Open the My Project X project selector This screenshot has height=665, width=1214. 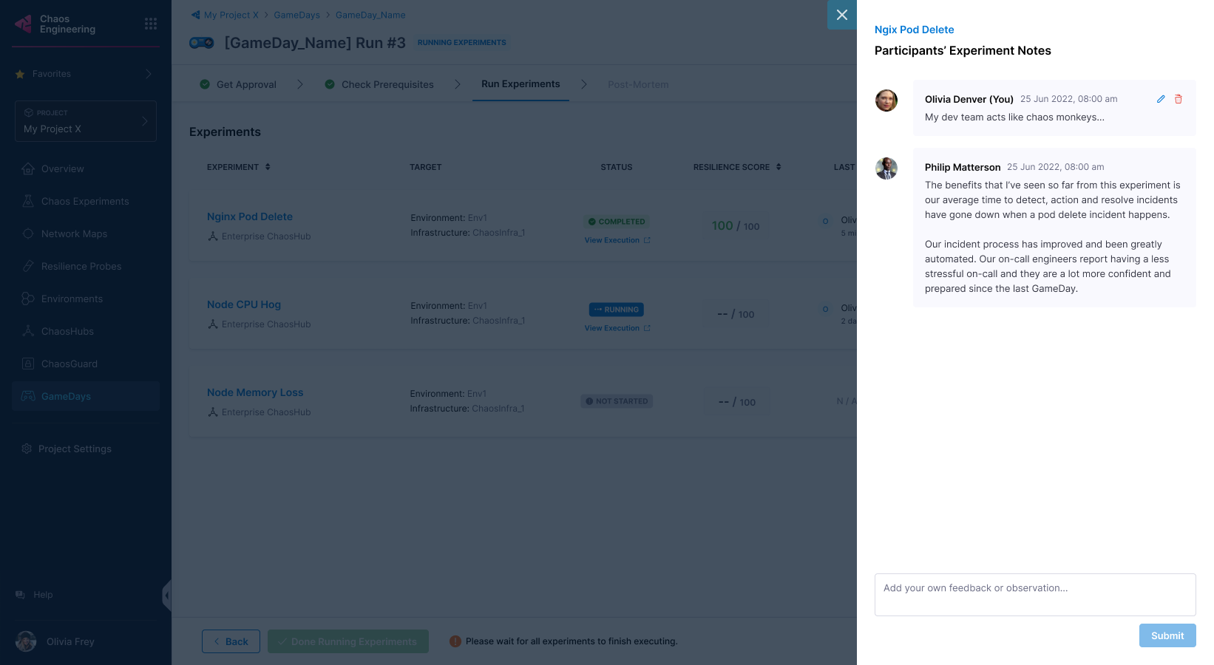[x=86, y=121]
